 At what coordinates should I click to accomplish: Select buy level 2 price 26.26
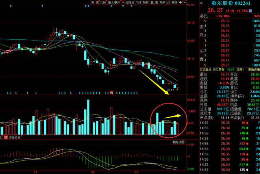(x=225, y=50)
